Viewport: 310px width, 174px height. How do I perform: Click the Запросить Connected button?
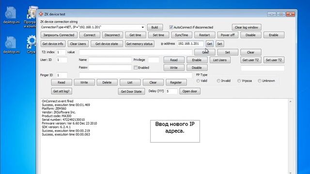[x=59, y=35]
